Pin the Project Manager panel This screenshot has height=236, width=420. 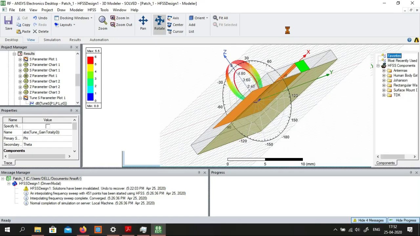[71, 47]
